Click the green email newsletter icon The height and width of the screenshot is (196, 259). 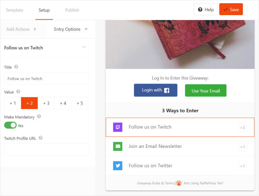tap(118, 146)
